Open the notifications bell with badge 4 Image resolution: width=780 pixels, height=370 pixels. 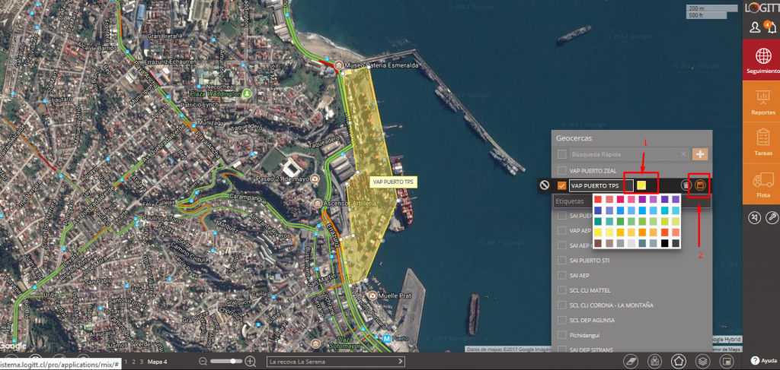click(770, 27)
